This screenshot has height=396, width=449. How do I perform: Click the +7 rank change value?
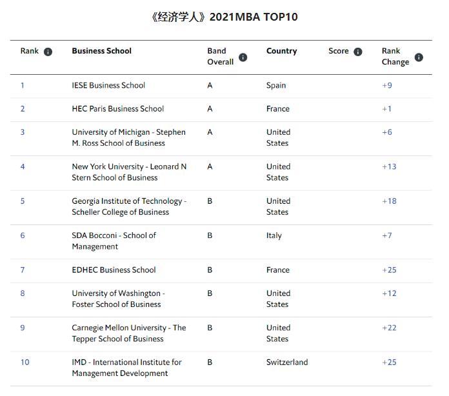click(387, 235)
